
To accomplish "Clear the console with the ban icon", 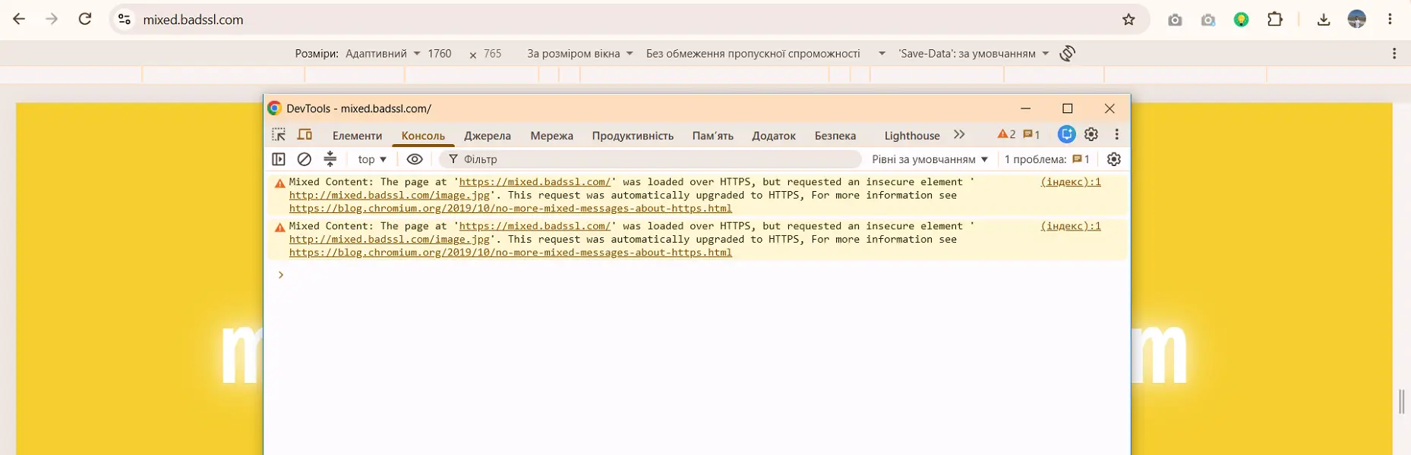I will coord(304,159).
